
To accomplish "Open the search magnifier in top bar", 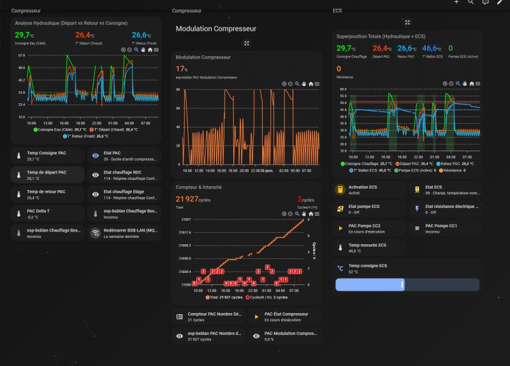I will (471, 3).
